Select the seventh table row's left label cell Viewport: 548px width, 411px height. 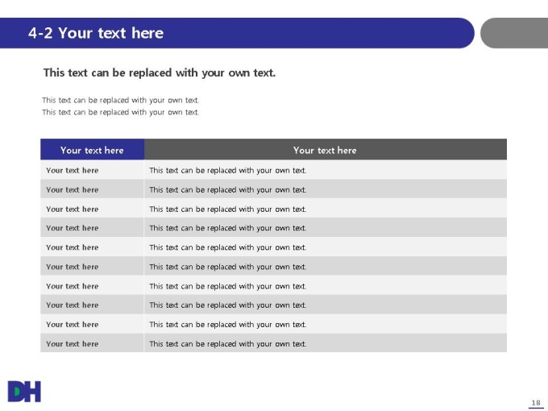pos(73,286)
